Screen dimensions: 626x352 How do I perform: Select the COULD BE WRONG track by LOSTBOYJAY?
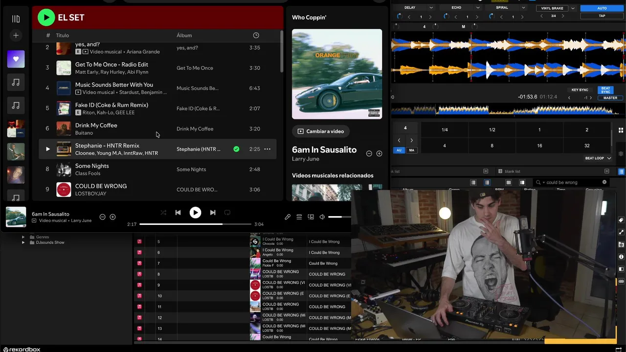click(x=157, y=190)
